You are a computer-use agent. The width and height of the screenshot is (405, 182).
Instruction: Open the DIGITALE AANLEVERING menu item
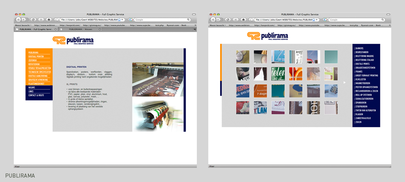38,76
